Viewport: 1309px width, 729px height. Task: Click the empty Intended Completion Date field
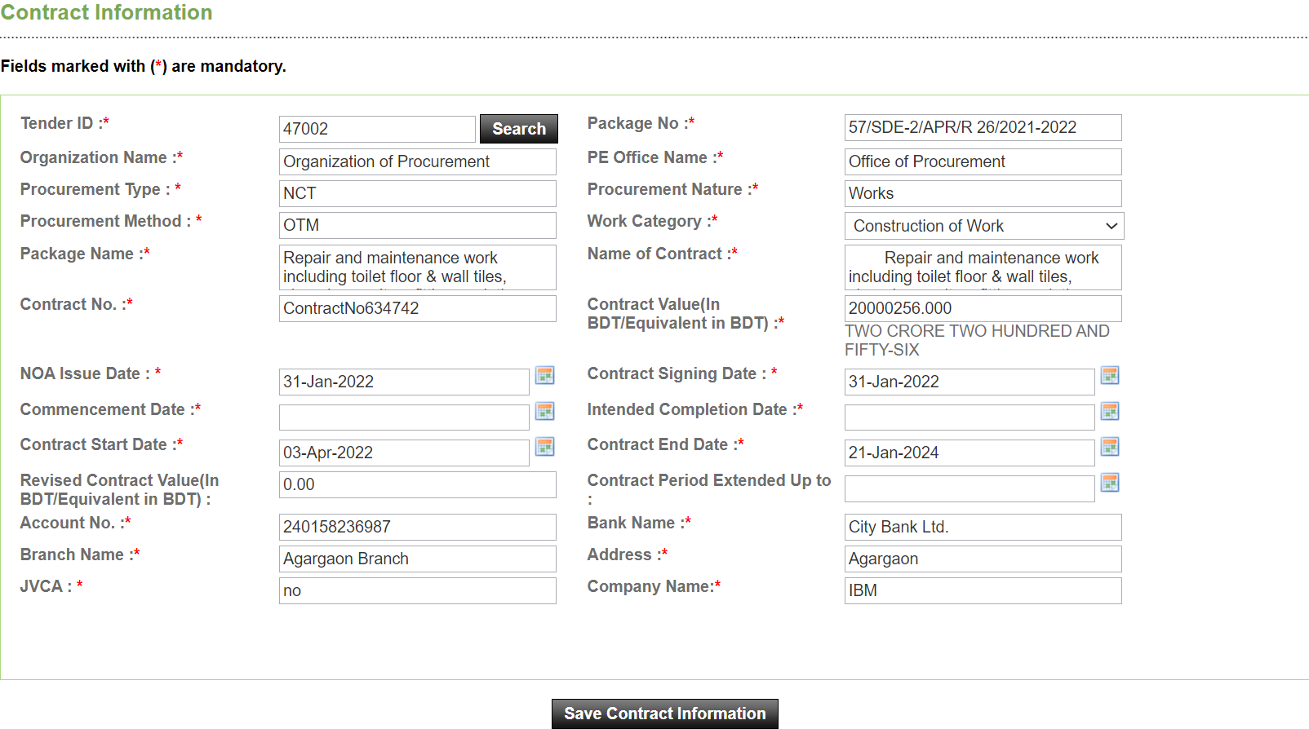click(970, 418)
